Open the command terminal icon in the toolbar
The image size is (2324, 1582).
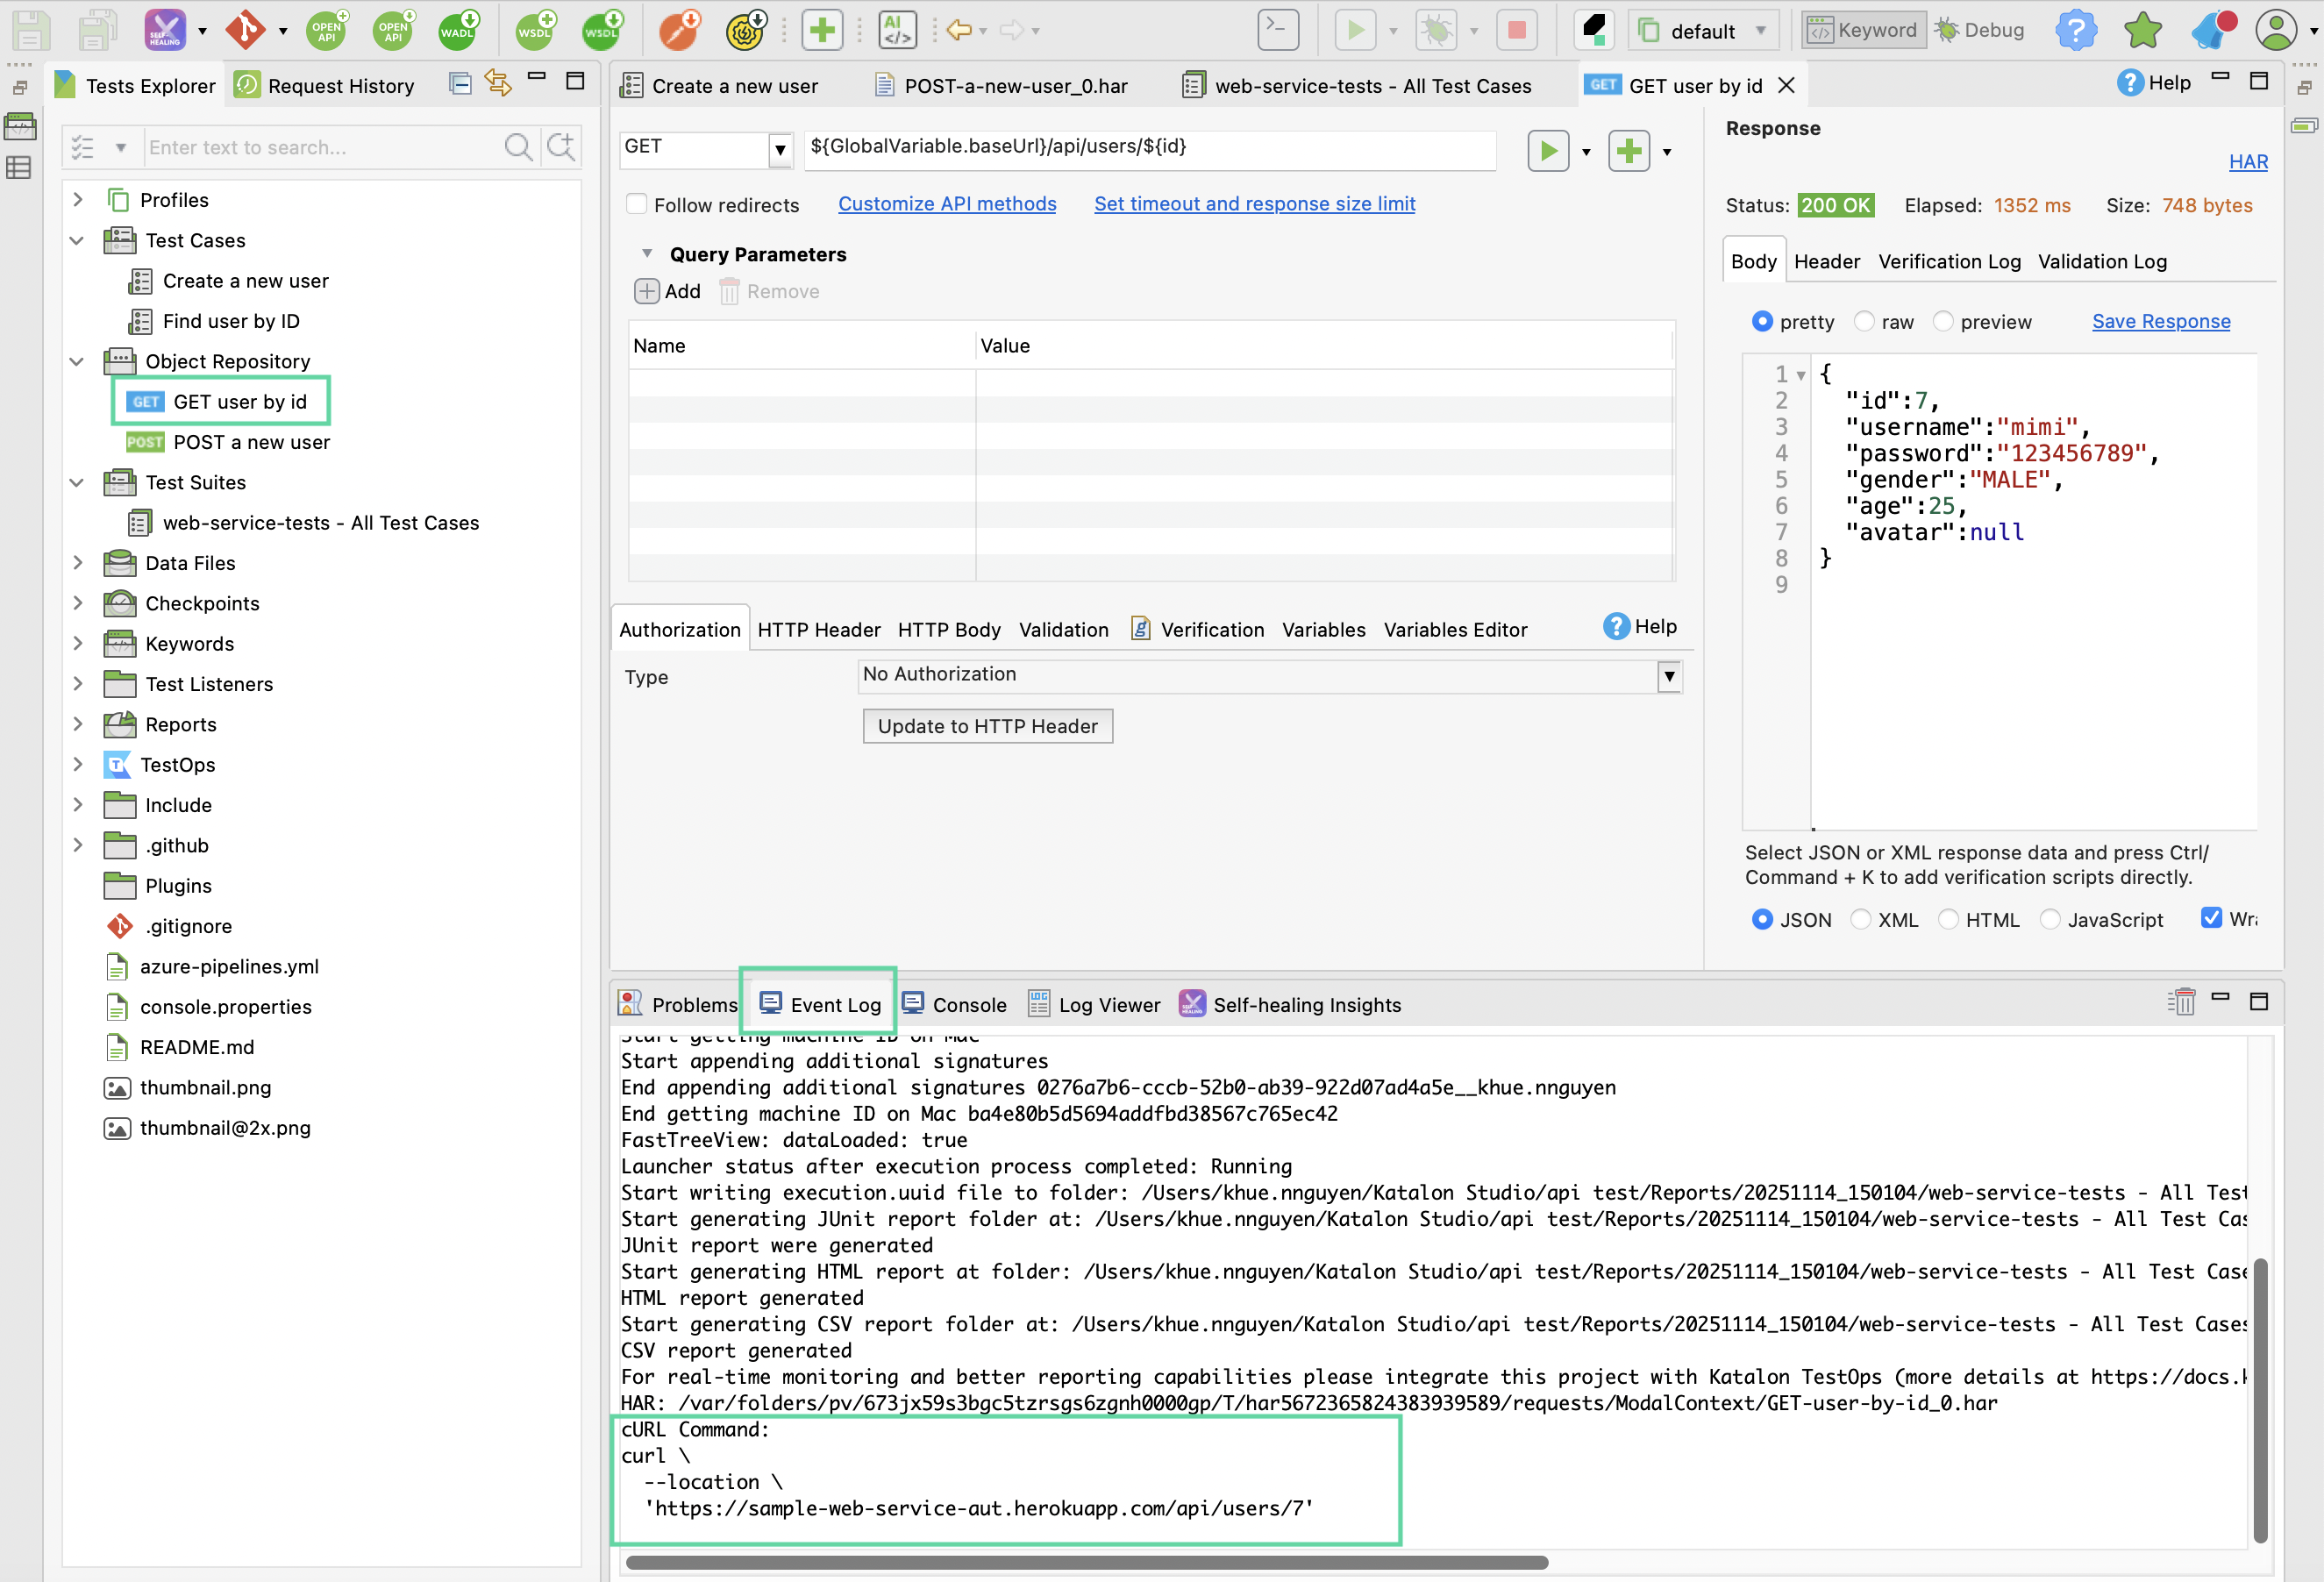coord(1277,30)
